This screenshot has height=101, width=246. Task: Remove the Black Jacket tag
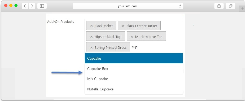pos(91,26)
